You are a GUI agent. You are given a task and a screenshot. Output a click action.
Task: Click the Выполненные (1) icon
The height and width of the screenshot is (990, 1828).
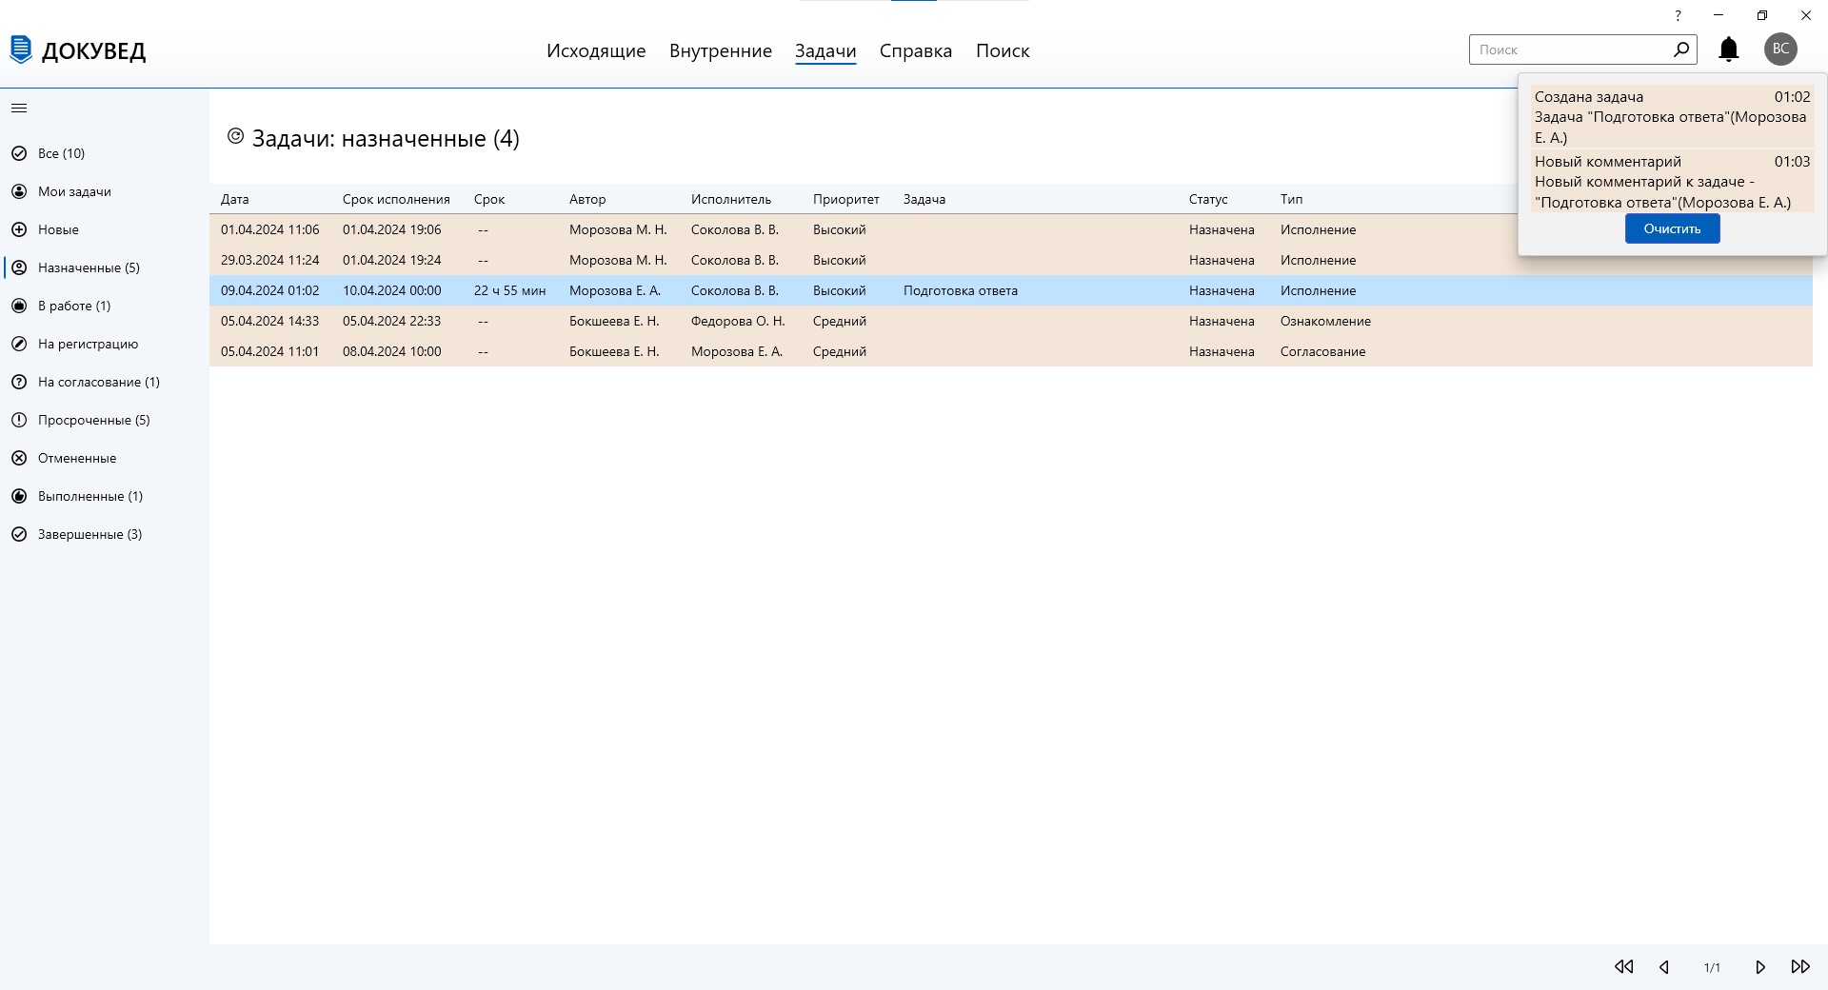19,496
